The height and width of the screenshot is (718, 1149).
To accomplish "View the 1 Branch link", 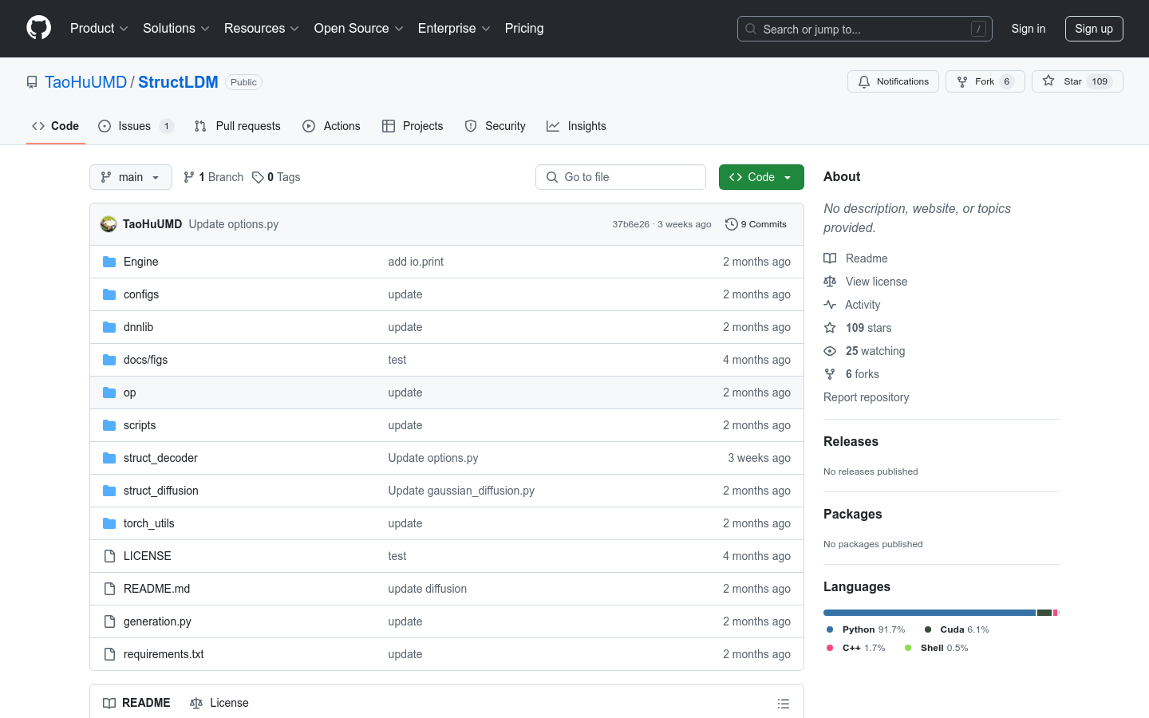I will click(x=213, y=177).
